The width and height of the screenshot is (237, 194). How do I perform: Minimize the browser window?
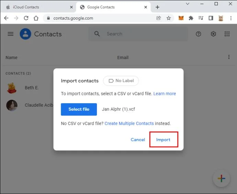202,4
